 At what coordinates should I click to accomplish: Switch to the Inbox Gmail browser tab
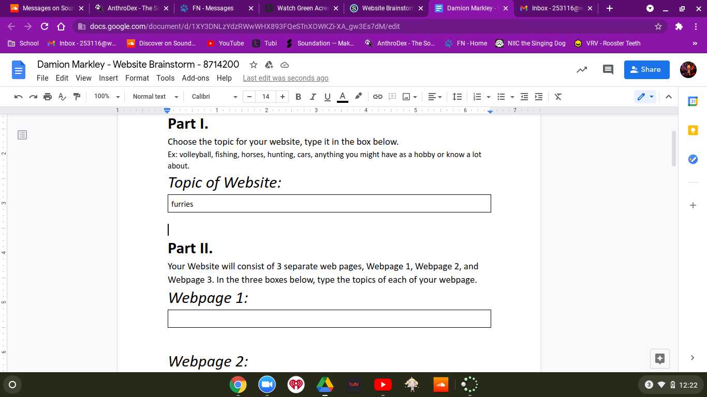[555, 8]
